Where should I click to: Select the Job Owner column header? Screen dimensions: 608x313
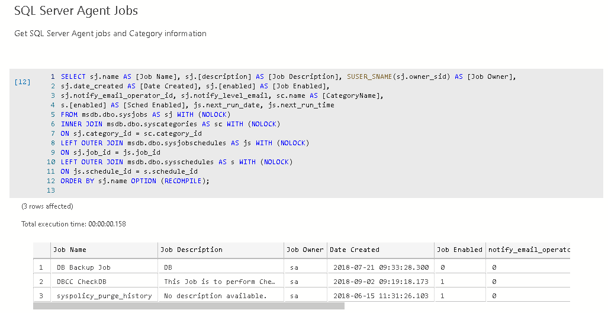point(305,250)
